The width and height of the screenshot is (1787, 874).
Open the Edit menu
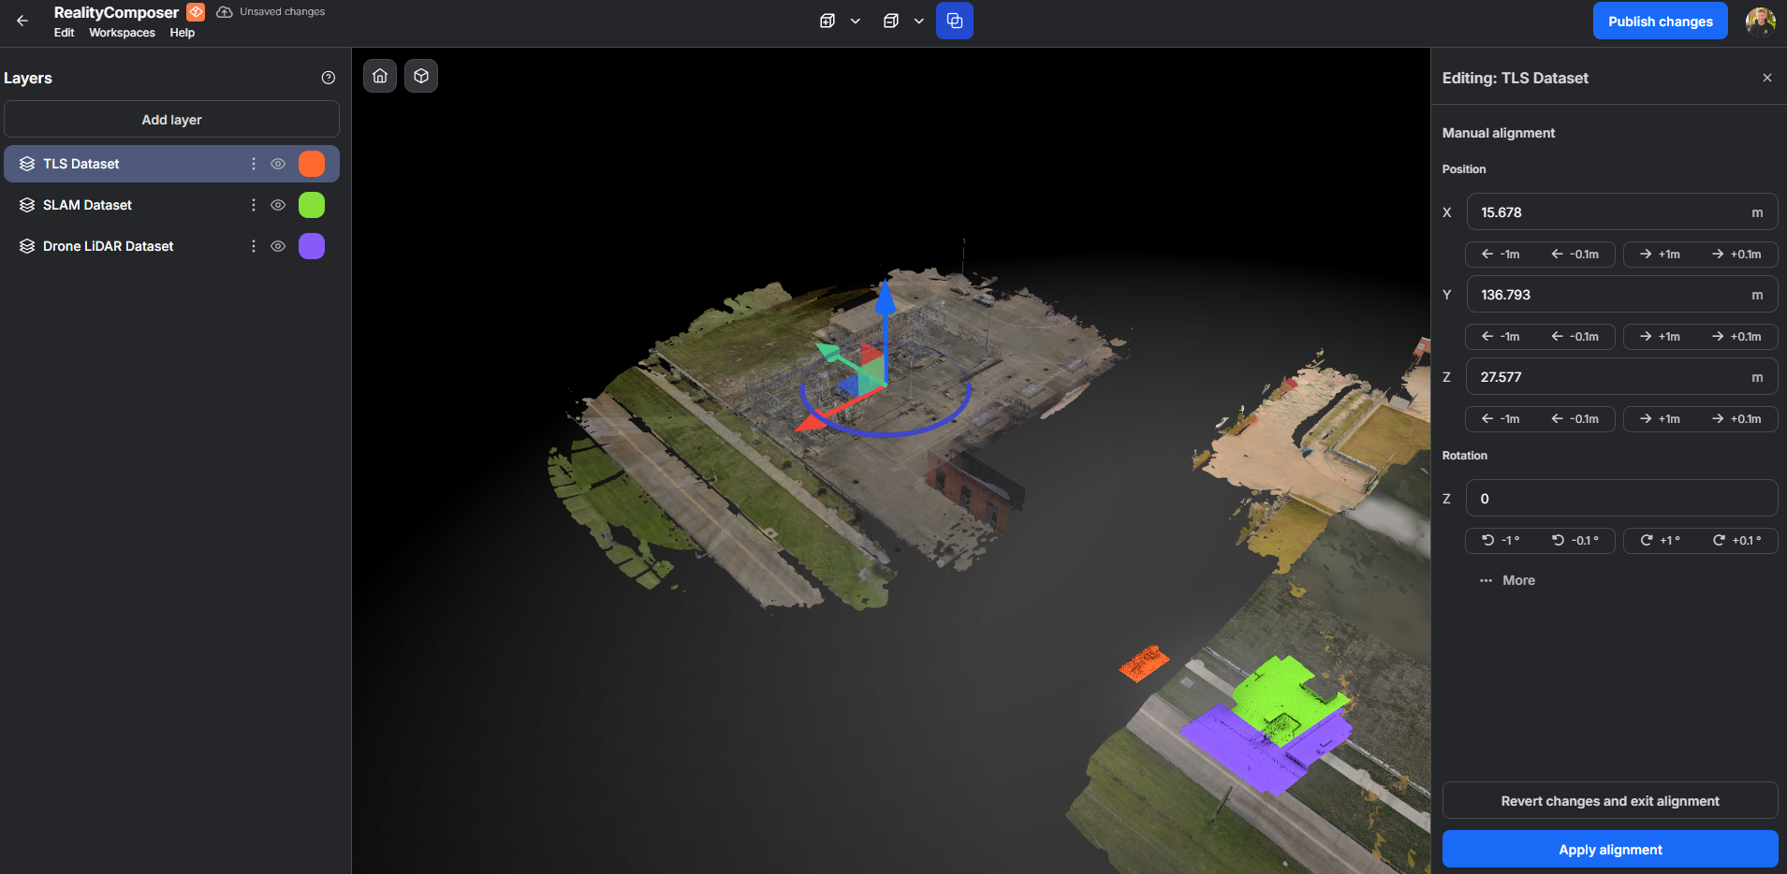click(x=64, y=33)
